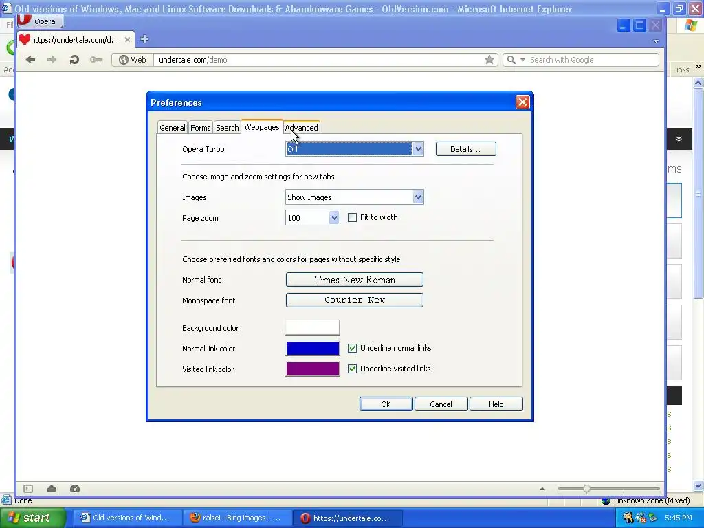Click Cancel in Preferences

(441, 404)
